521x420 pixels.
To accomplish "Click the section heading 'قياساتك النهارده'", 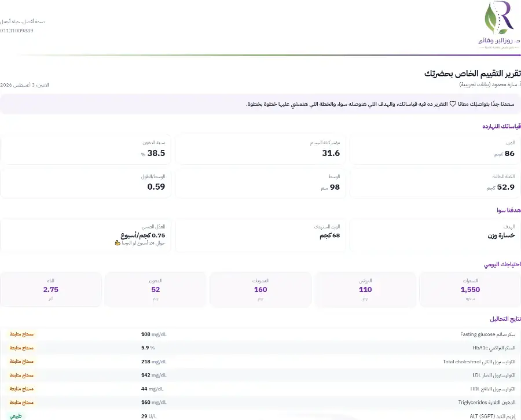I will (501, 127).
